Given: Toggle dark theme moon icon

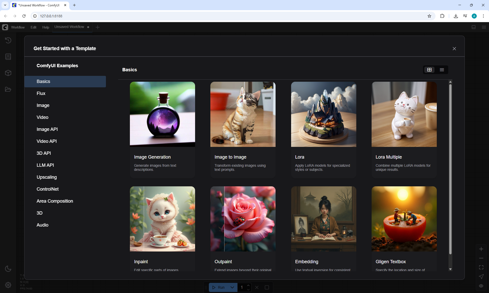Looking at the screenshot, I should (x=8, y=269).
